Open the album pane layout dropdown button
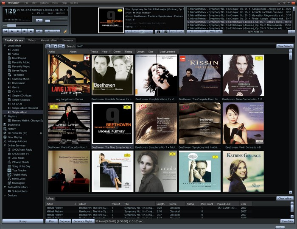The image size is (297, 229). pyautogui.click(x=61, y=46)
